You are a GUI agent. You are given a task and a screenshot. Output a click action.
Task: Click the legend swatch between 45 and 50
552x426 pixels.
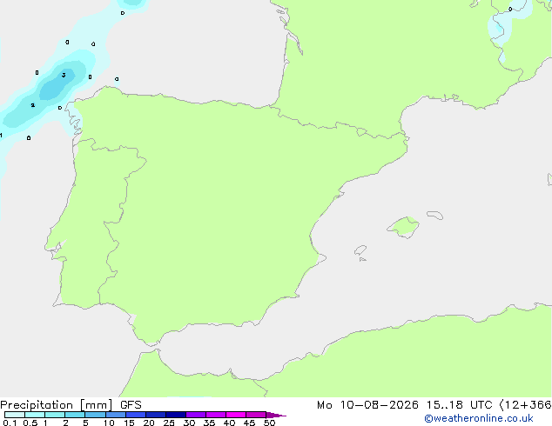256,415
